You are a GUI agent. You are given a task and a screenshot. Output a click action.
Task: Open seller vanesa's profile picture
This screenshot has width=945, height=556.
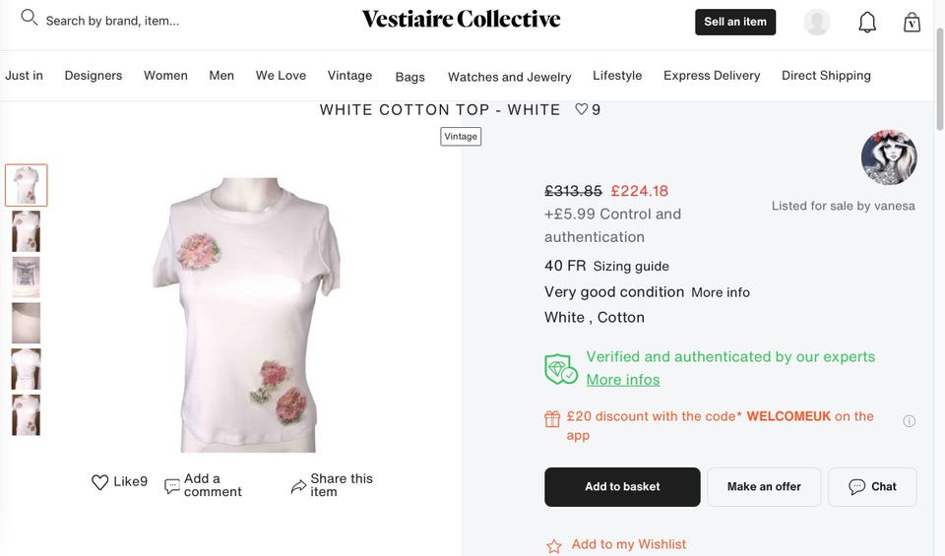[889, 157]
